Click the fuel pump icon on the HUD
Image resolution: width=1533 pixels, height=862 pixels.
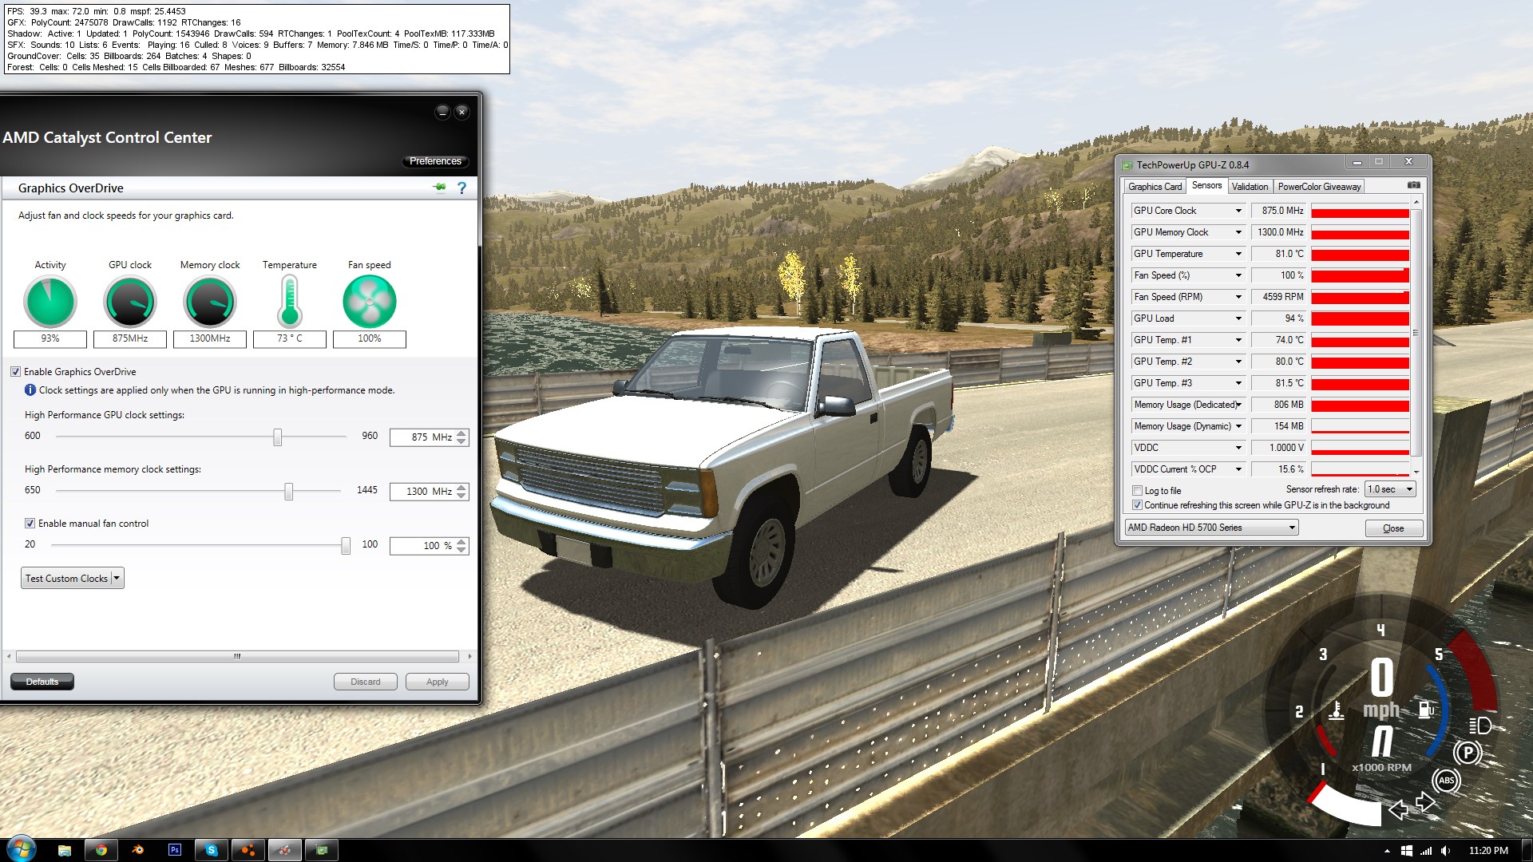tap(1426, 709)
